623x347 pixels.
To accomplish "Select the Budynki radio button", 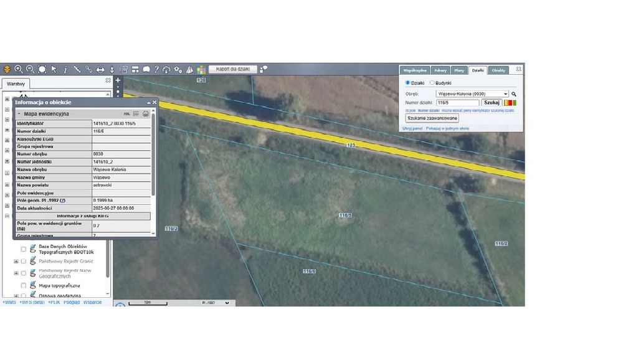I will click(x=432, y=83).
